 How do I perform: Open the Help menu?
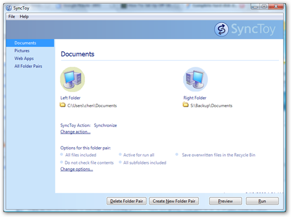click(24, 16)
